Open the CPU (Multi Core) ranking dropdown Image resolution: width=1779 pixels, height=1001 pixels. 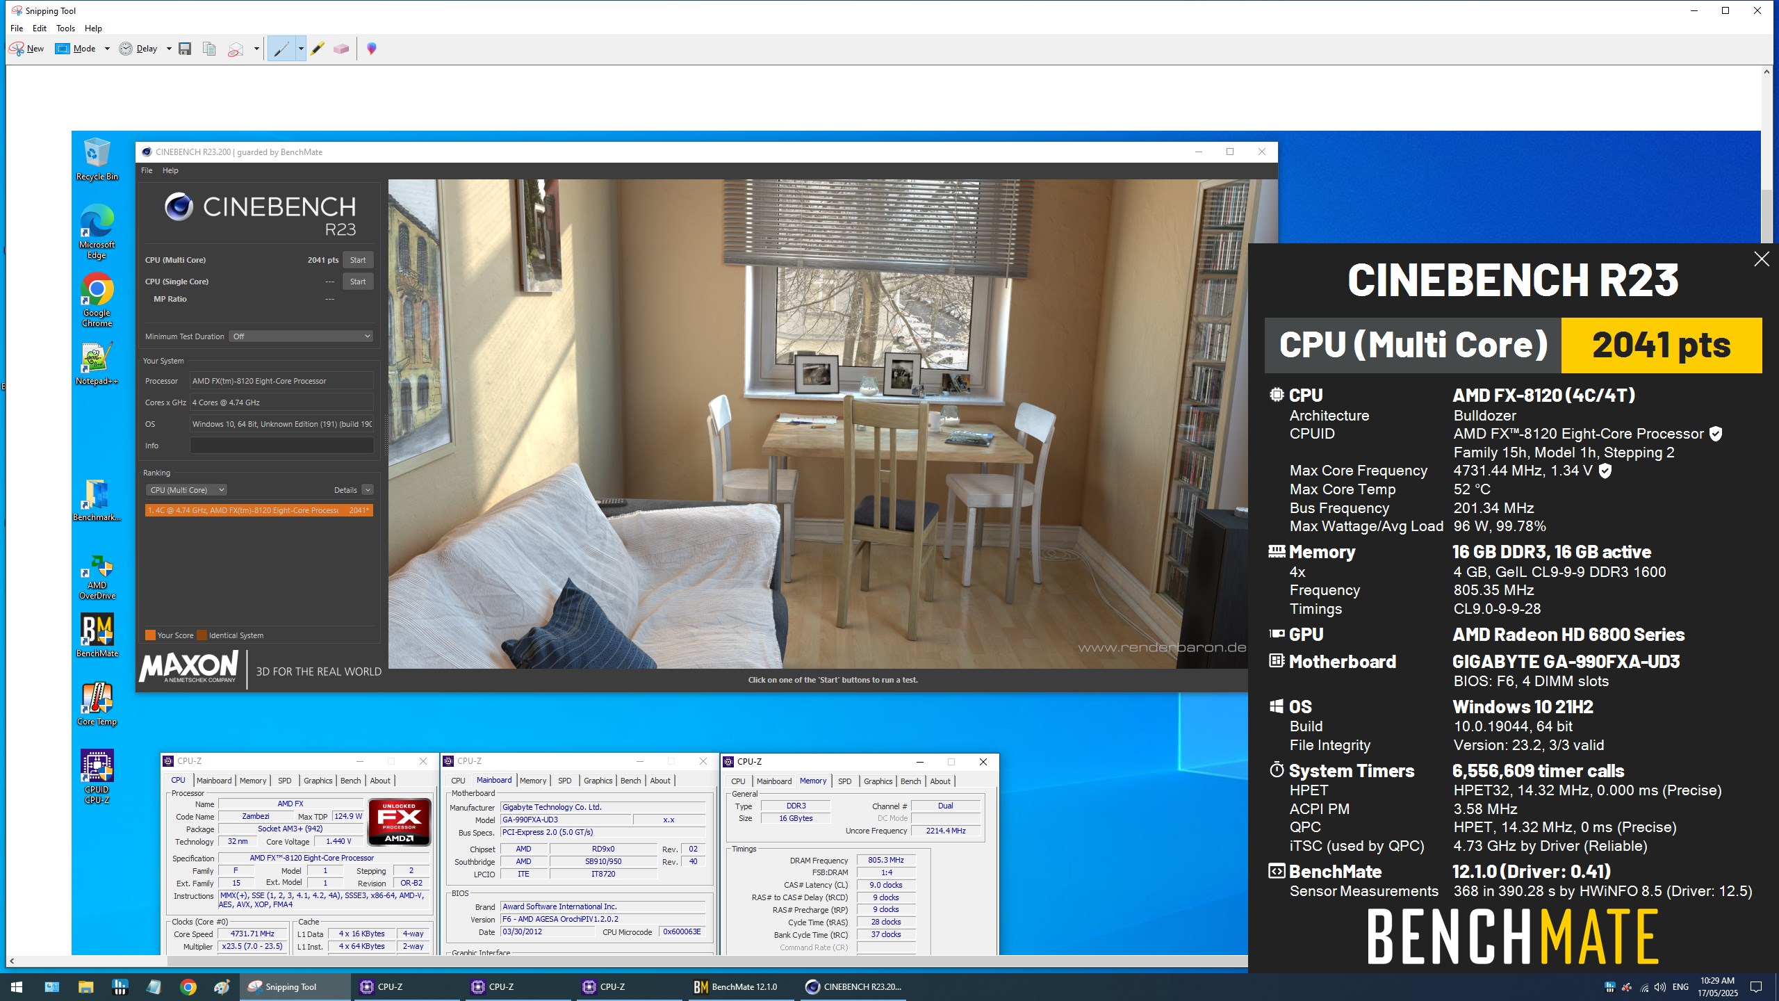click(186, 490)
